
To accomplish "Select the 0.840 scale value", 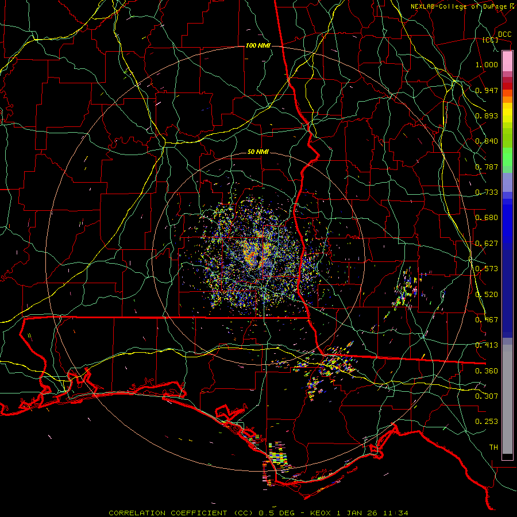I will [487, 141].
